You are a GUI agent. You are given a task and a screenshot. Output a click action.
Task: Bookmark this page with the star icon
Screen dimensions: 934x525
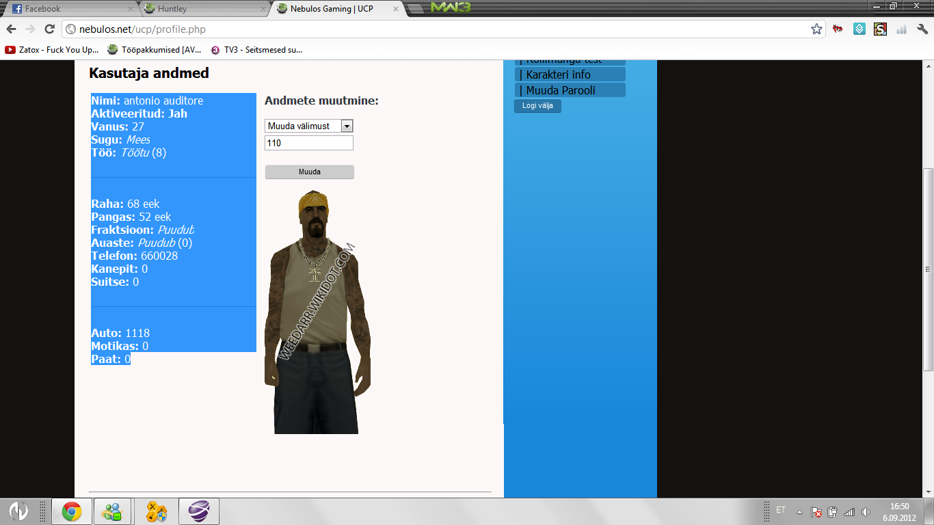coord(816,29)
